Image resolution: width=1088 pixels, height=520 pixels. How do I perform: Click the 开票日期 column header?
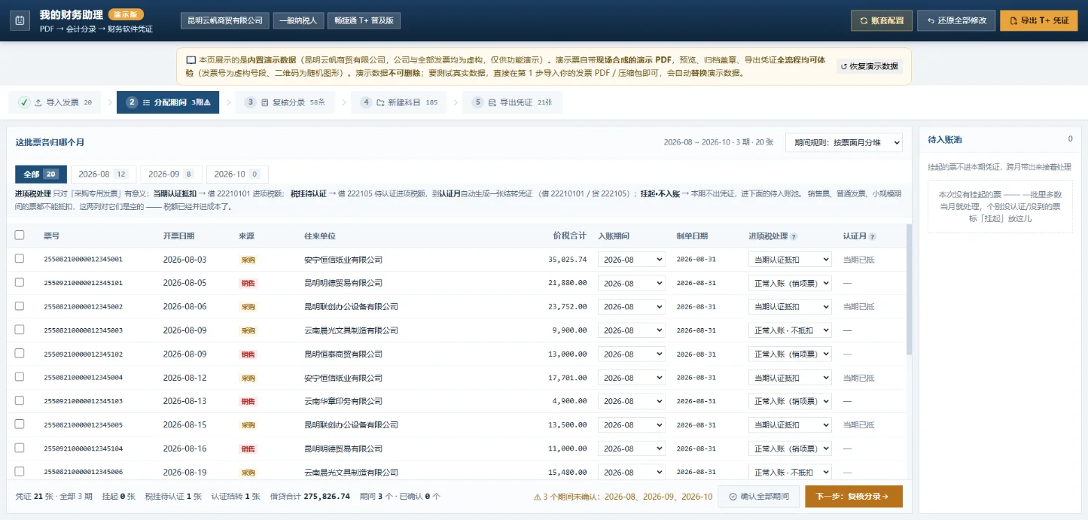tap(181, 236)
